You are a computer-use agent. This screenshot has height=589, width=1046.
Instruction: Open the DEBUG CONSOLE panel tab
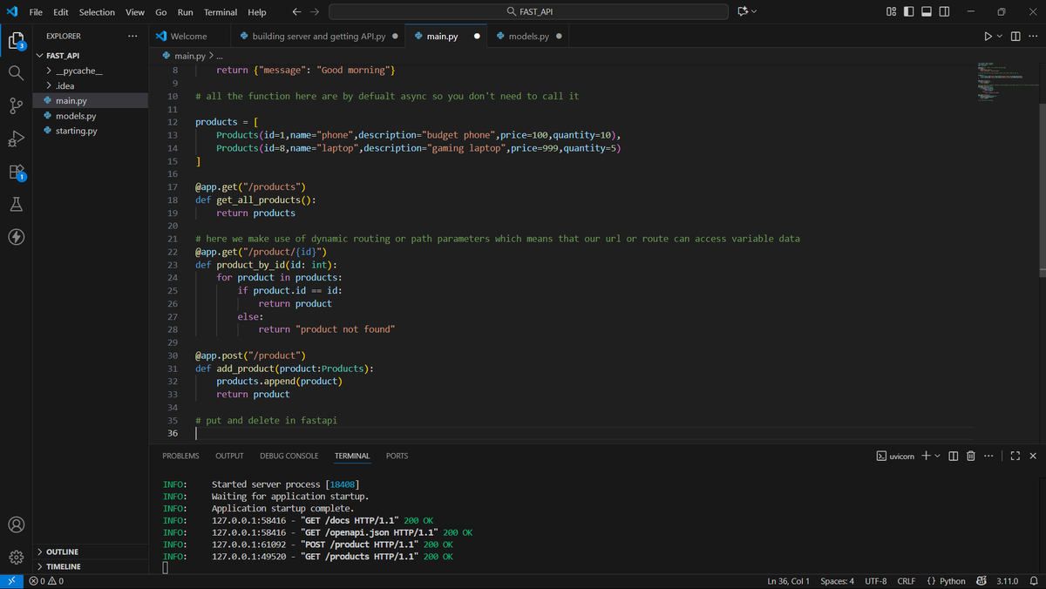289,456
